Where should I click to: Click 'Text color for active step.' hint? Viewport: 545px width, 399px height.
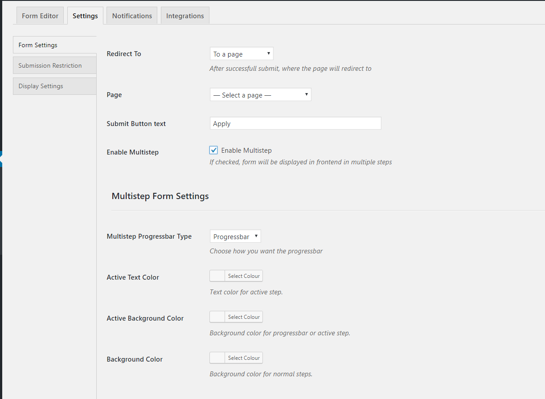[246, 292]
